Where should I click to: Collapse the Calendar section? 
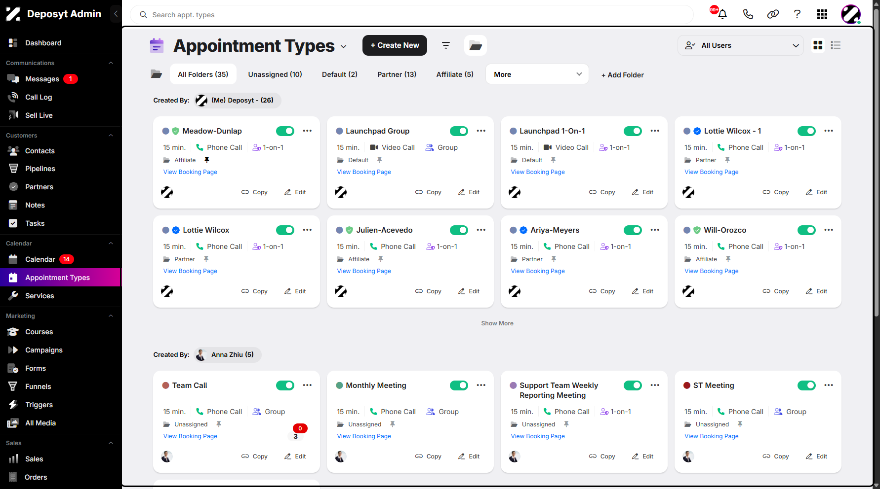point(111,244)
